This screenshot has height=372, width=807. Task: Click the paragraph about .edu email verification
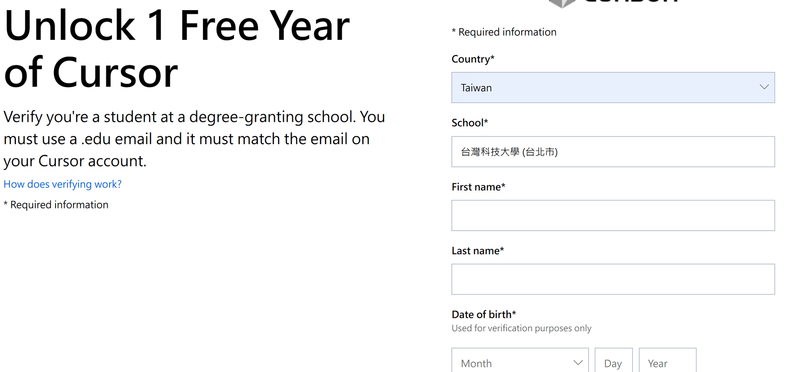194,139
